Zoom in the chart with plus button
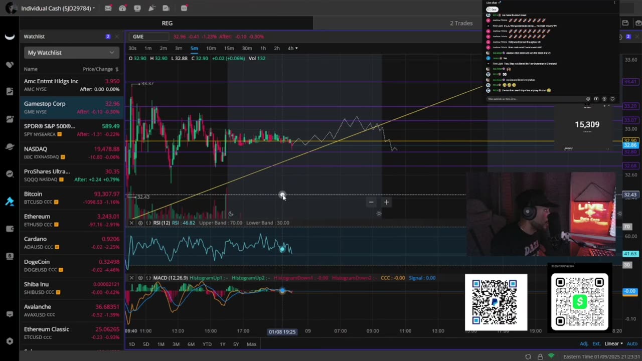The width and height of the screenshot is (642, 361). (386, 202)
